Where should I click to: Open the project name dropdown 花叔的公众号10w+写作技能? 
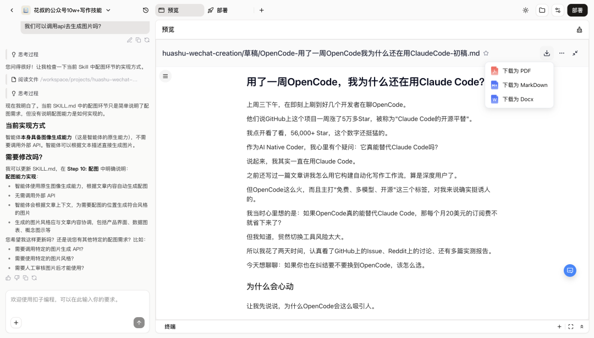click(67, 10)
